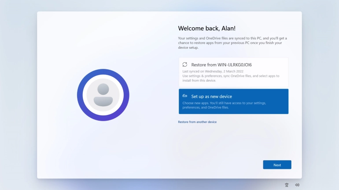Click the Choose new apps description text

pyautogui.click(x=225, y=105)
